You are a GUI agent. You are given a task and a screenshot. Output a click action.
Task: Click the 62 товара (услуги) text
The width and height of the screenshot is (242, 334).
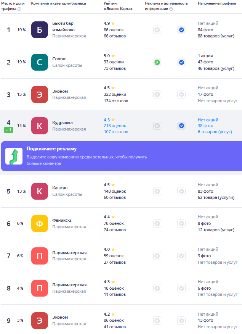point(216,197)
